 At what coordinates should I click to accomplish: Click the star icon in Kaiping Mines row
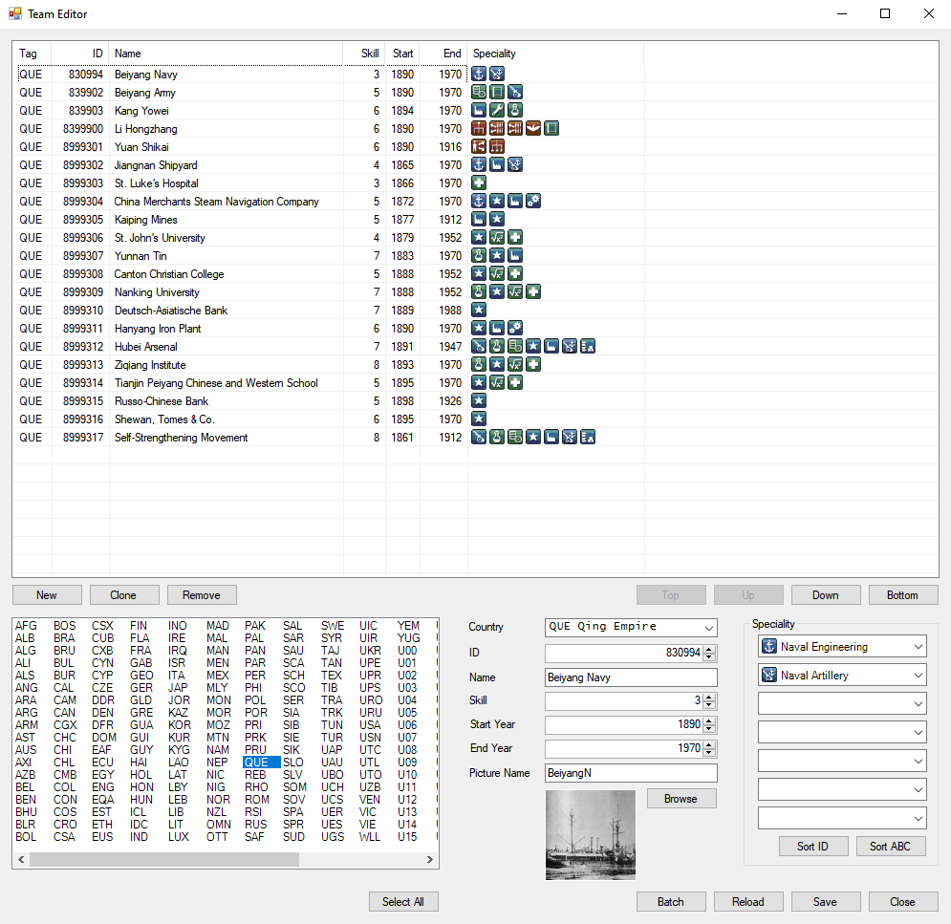click(x=497, y=220)
